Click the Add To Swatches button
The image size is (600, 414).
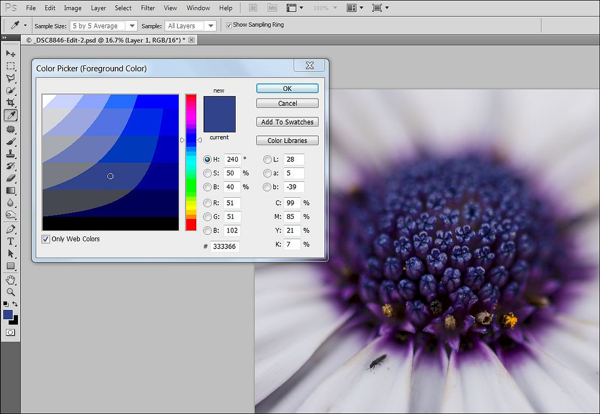[x=287, y=122]
